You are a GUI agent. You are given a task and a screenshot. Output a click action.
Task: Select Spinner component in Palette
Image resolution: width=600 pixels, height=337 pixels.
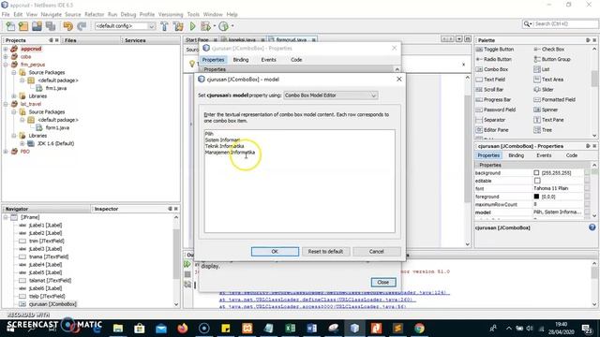coord(546,110)
